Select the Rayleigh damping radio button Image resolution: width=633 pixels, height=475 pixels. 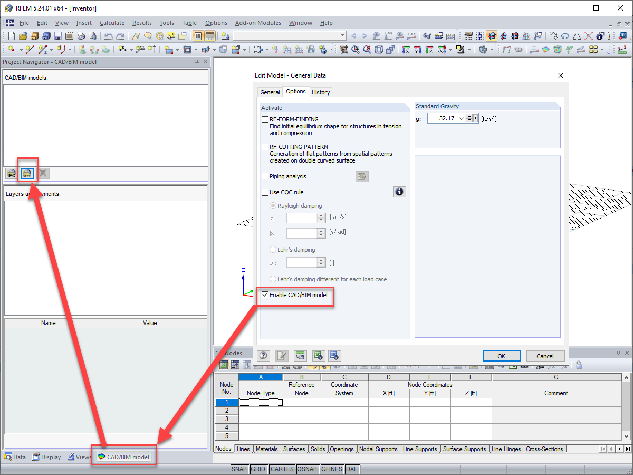tap(273, 206)
